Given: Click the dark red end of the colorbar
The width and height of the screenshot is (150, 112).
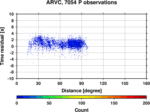Looking at the screenshot, I should point(143,97).
